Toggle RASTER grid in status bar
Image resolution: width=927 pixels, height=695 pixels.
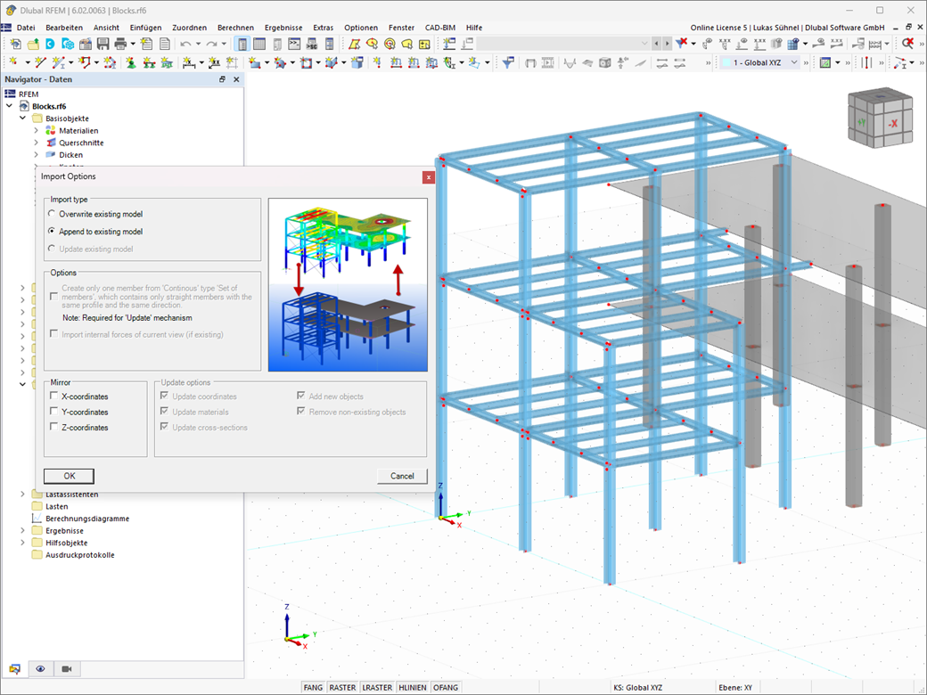342,687
